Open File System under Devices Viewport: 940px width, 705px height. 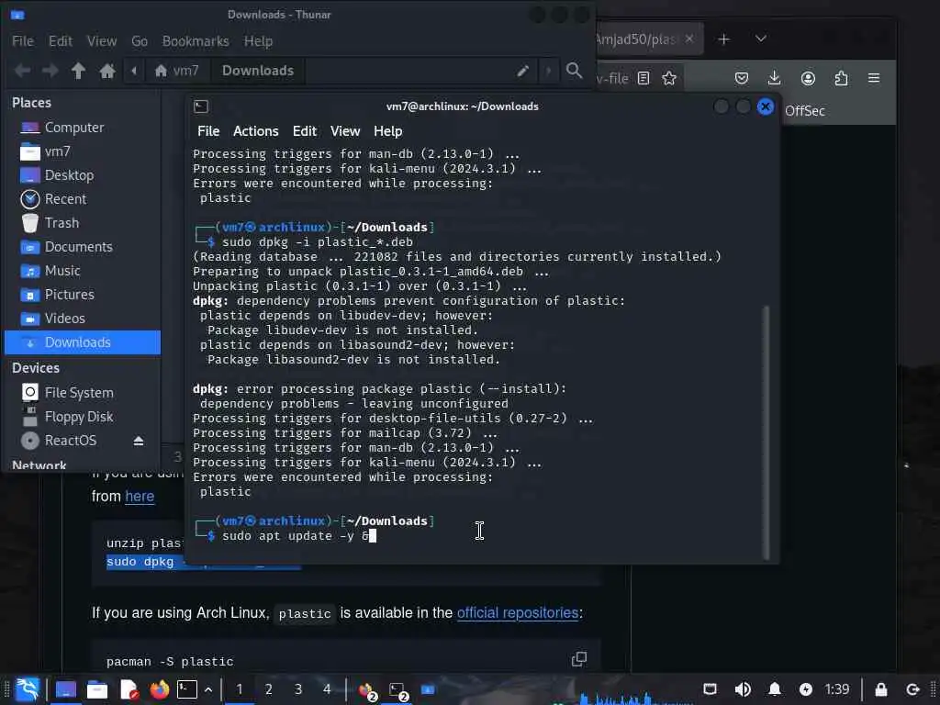(x=83, y=393)
